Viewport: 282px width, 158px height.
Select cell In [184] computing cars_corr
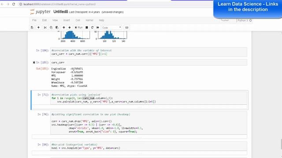pyautogui.click(x=148, y=52)
